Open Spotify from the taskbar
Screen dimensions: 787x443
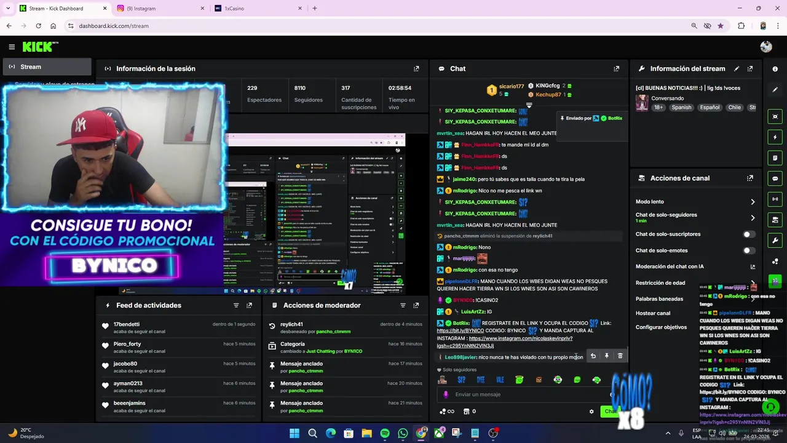point(385,433)
